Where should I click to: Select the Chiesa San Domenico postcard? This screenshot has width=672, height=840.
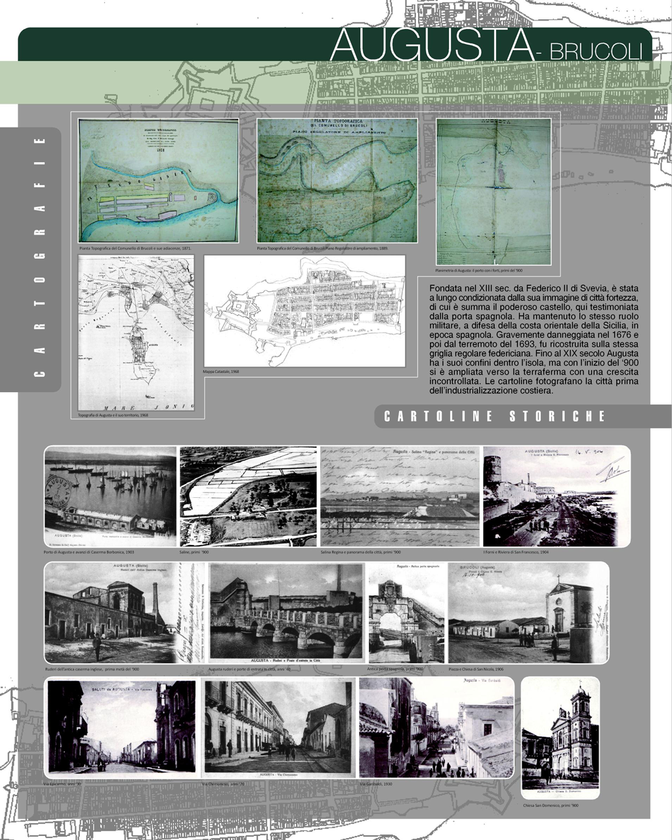click(x=560, y=738)
